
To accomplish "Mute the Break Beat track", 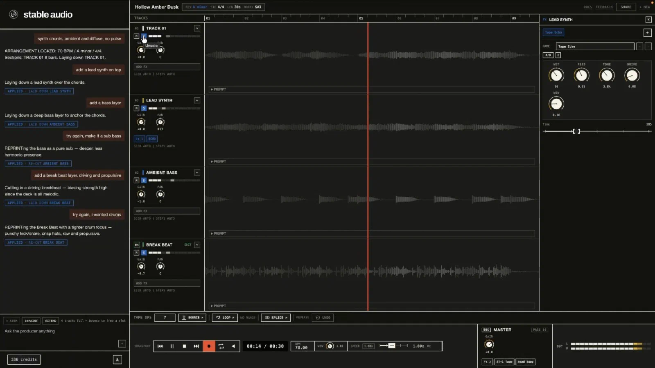I will pos(137,253).
